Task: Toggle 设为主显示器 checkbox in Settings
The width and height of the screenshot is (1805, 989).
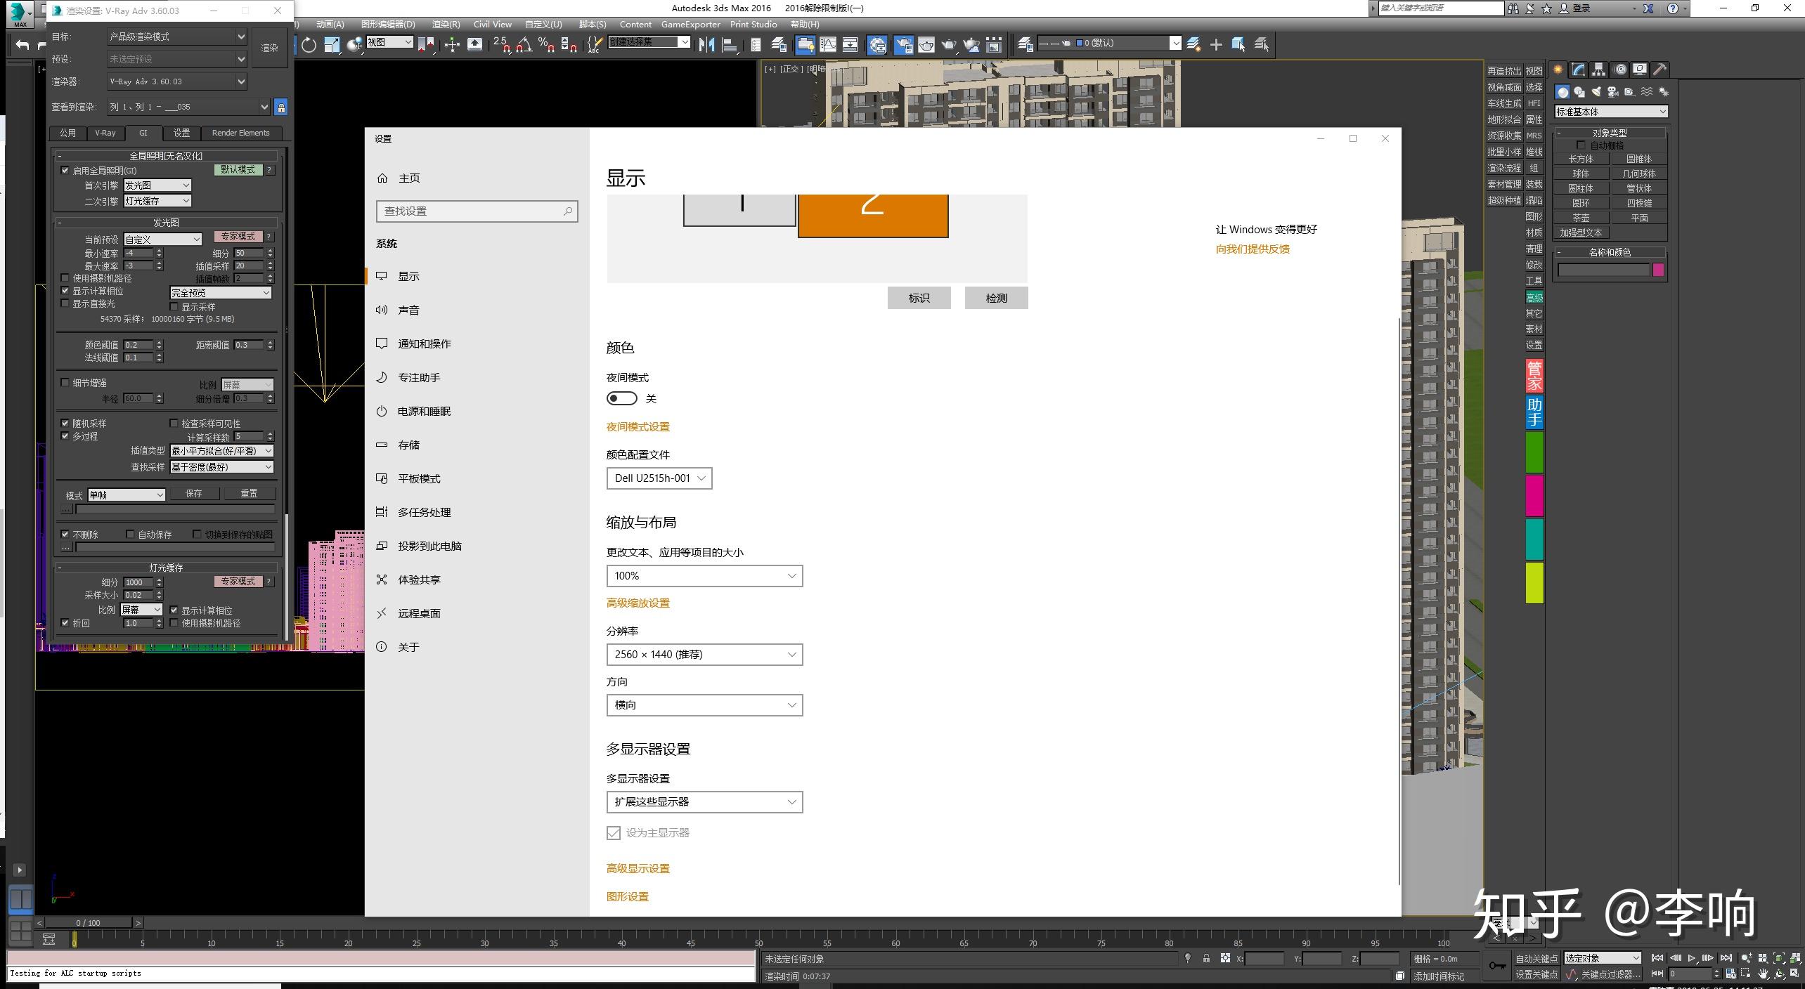Action: pos(614,833)
